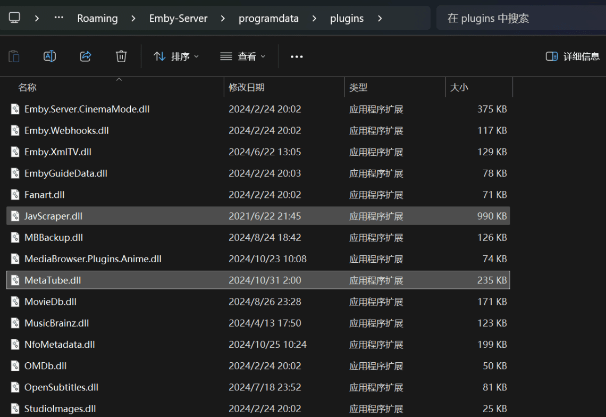
Task: Go to programdata breadcrumb folder
Action: pyautogui.click(x=268, y=19)
